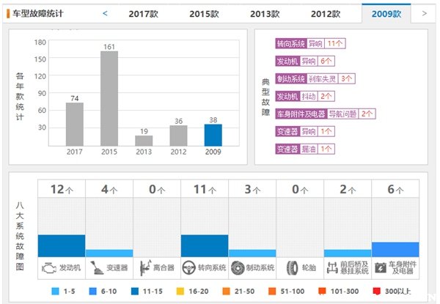440x304 pixels.
Task: Click the clutch (离合器) icon
Action: [143, 267]
